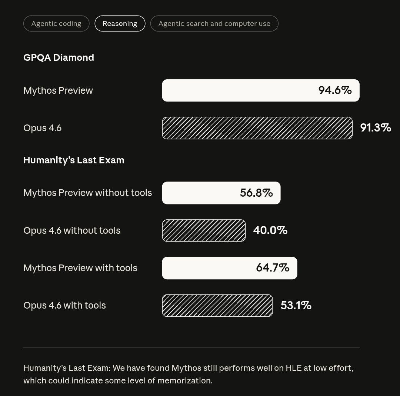Image resolution: width=400 pixels, height=396 pixels.
Task: Click the 94.6% score label
Action: [x=334, y=90]
